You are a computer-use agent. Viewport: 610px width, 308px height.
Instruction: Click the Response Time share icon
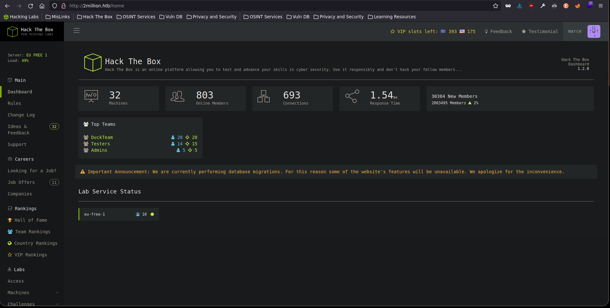(x=352, y=96)
